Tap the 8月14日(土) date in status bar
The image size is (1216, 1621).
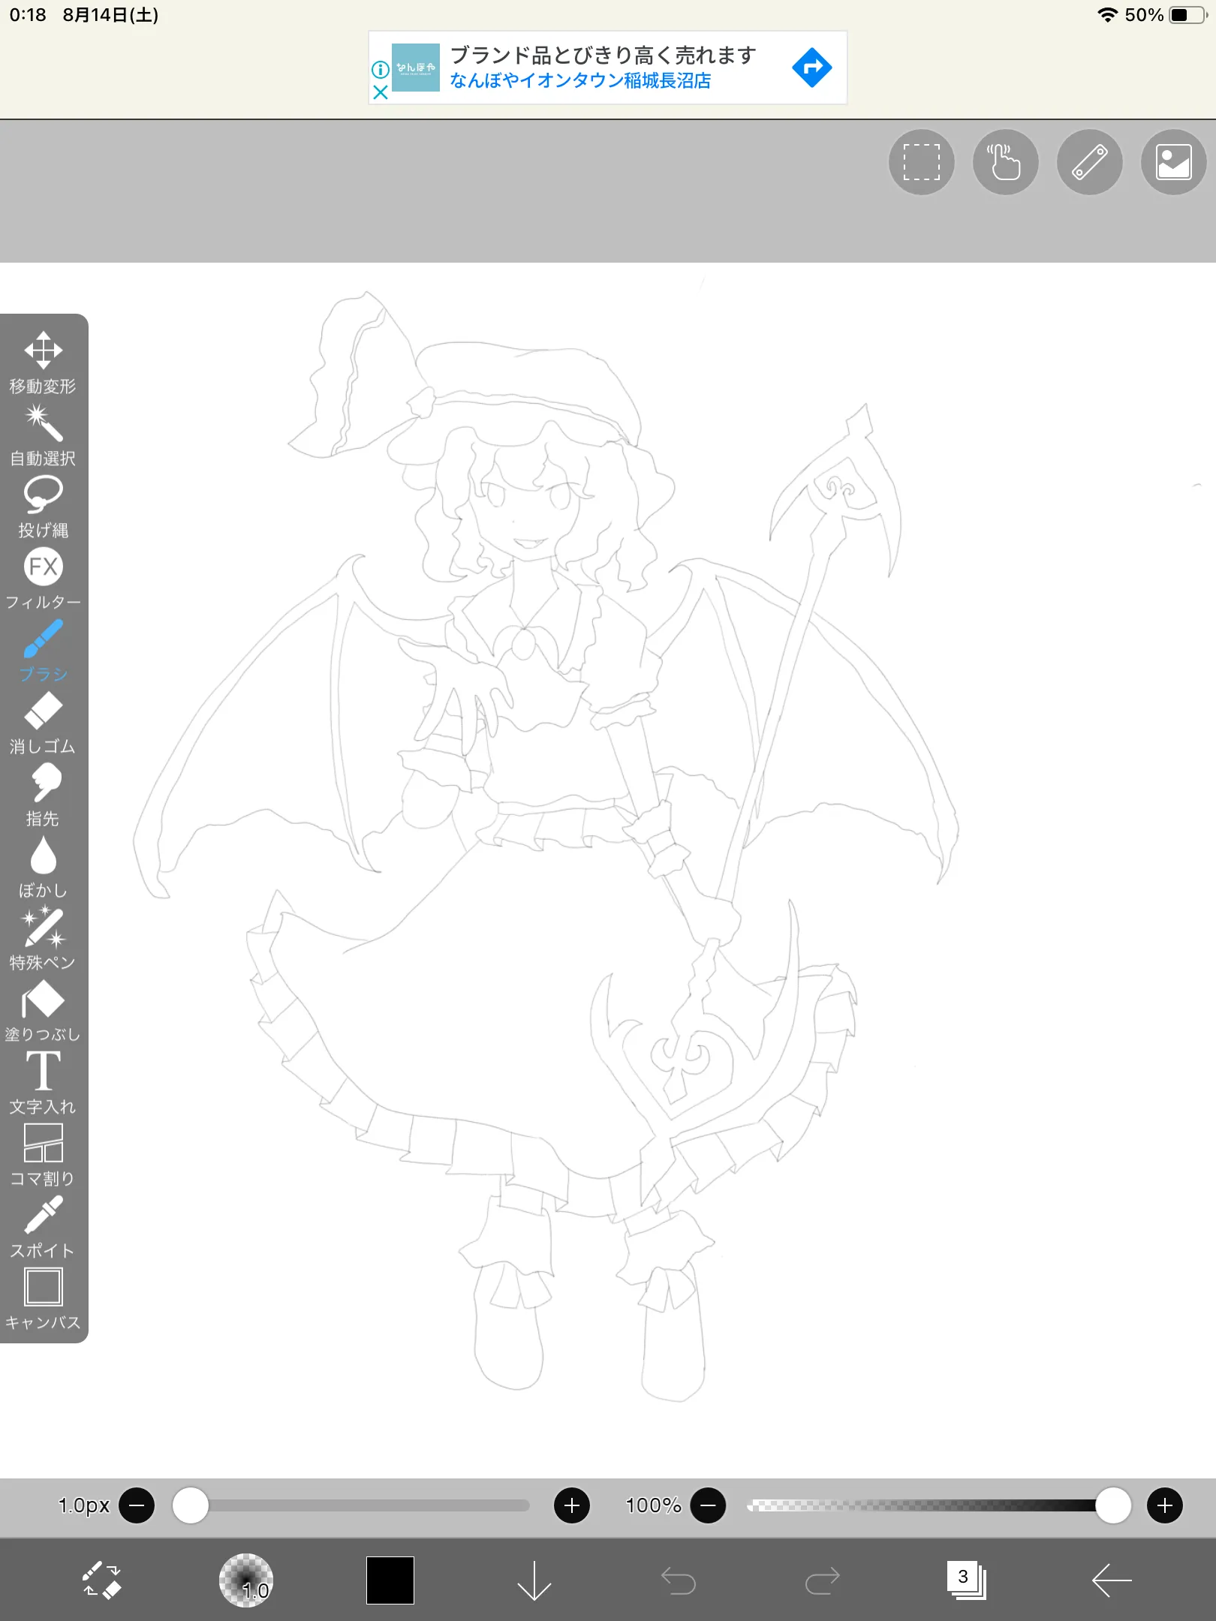click(110, 15)
